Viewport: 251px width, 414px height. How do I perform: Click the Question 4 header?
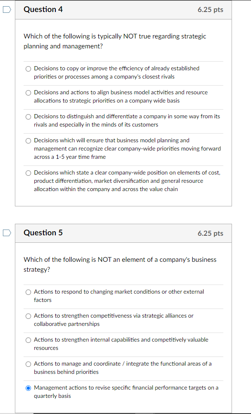[x=43, y=9]
